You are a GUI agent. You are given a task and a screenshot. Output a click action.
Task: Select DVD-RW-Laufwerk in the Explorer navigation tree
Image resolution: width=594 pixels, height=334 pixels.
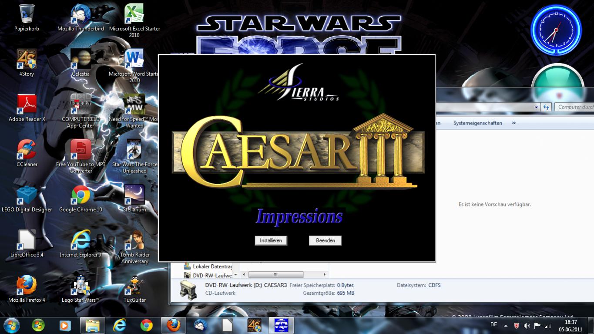tap(208, 275)
